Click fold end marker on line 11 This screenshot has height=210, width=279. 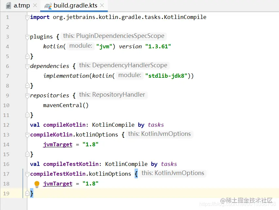tap(27, 115)
